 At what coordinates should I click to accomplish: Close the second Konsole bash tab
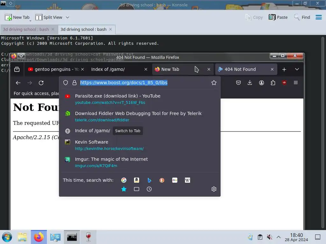110,30
